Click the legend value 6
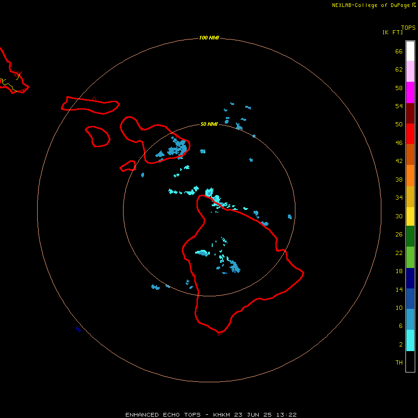 401,326
